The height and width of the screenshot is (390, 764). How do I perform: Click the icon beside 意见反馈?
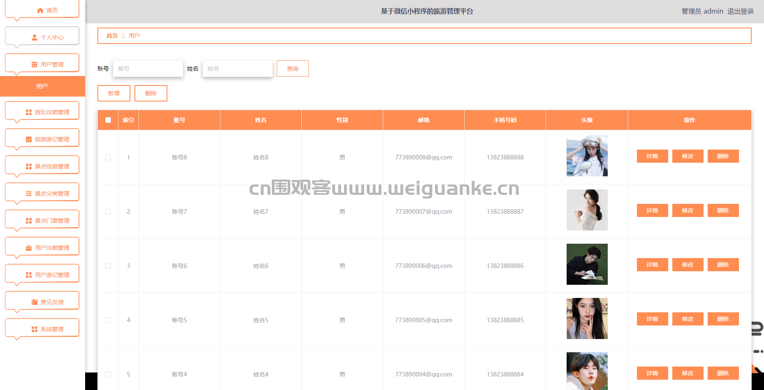[x=35, y=302]
